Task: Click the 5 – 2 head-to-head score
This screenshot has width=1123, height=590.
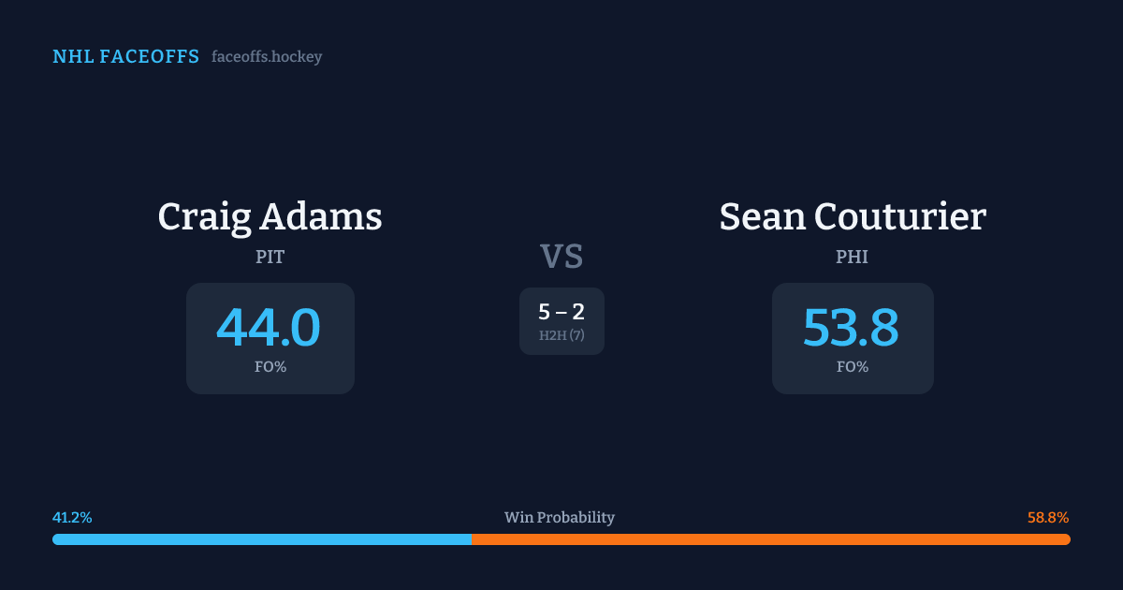Action: click(561, 312)
